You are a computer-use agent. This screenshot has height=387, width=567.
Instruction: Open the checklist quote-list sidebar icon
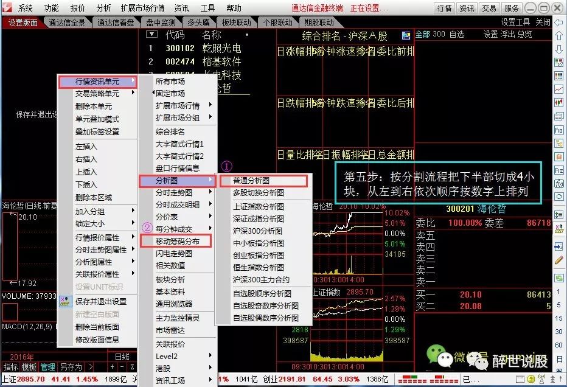pos(558,62)
